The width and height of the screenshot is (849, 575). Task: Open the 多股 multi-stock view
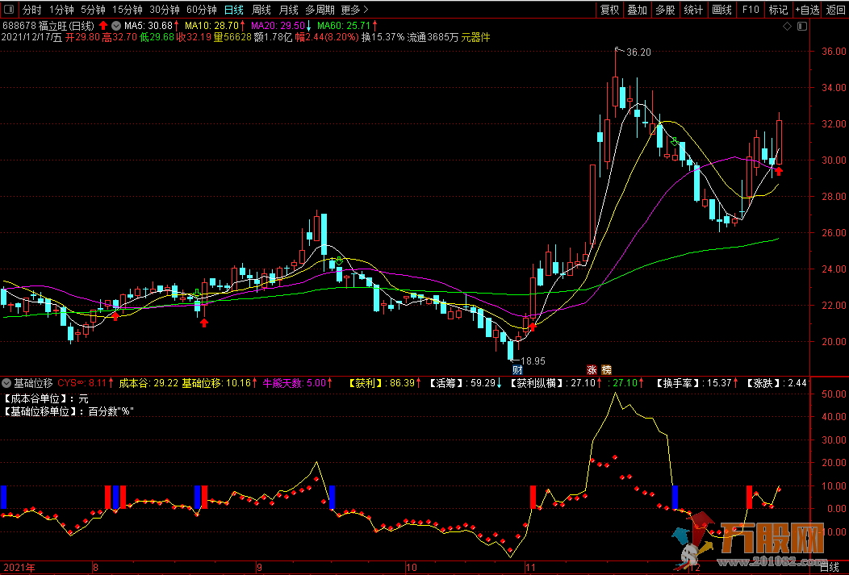tap(666, 10)
